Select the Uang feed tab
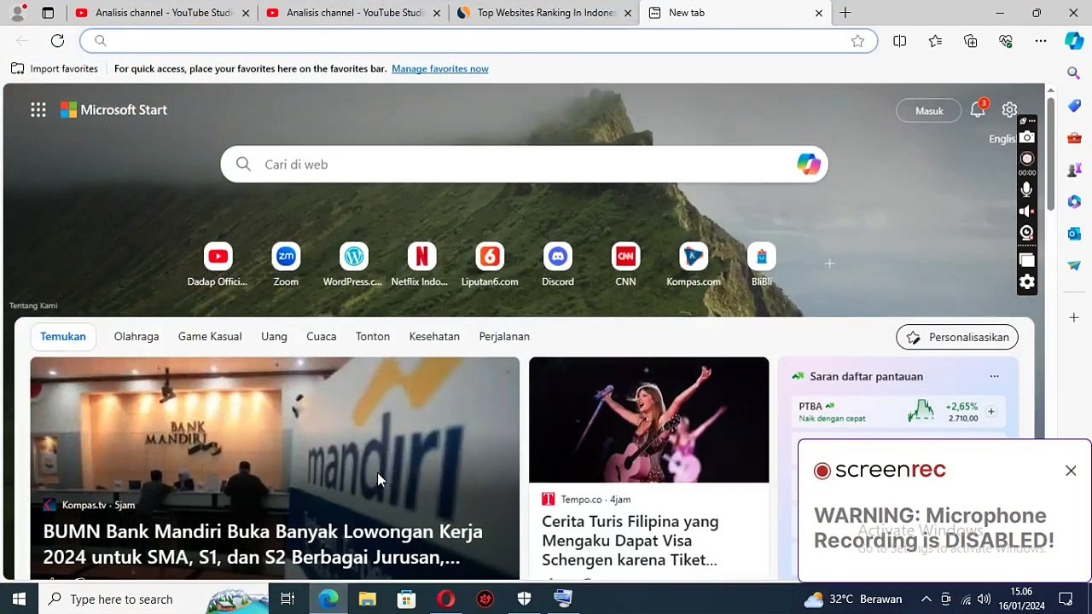 click(x=274, y=336)
